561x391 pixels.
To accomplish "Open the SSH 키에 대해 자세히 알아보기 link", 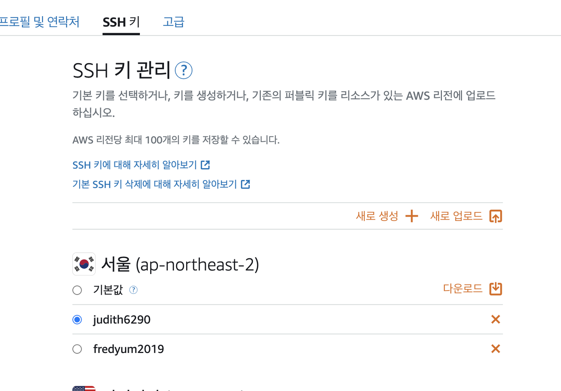I will tap(135, 165).
